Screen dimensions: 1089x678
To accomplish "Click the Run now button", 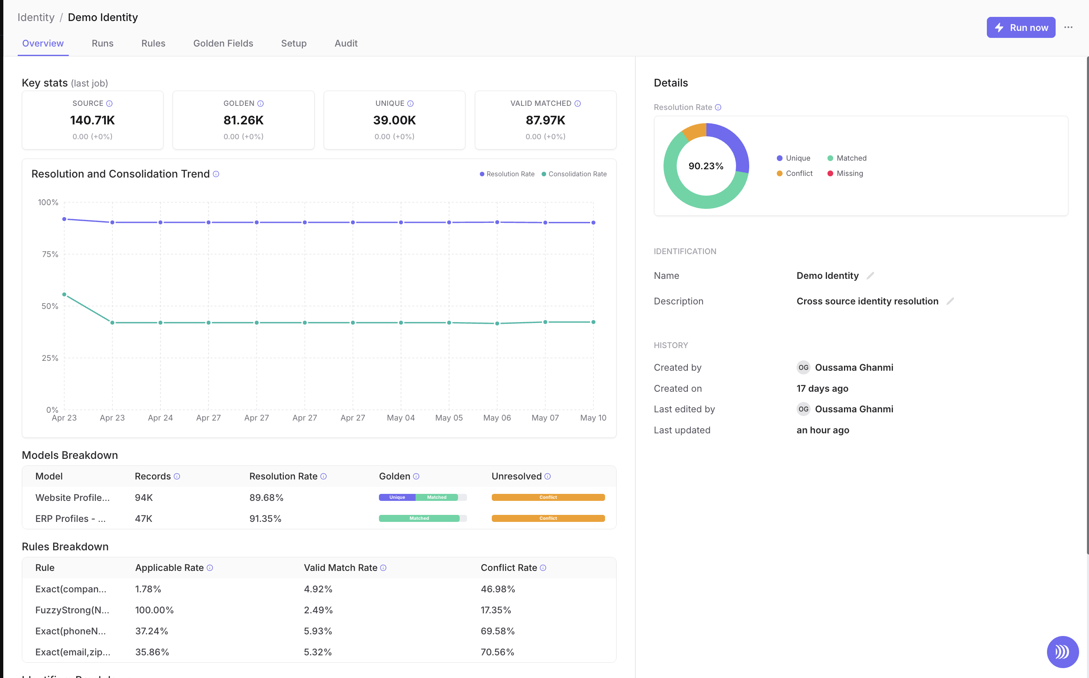I will point(1021,27).
